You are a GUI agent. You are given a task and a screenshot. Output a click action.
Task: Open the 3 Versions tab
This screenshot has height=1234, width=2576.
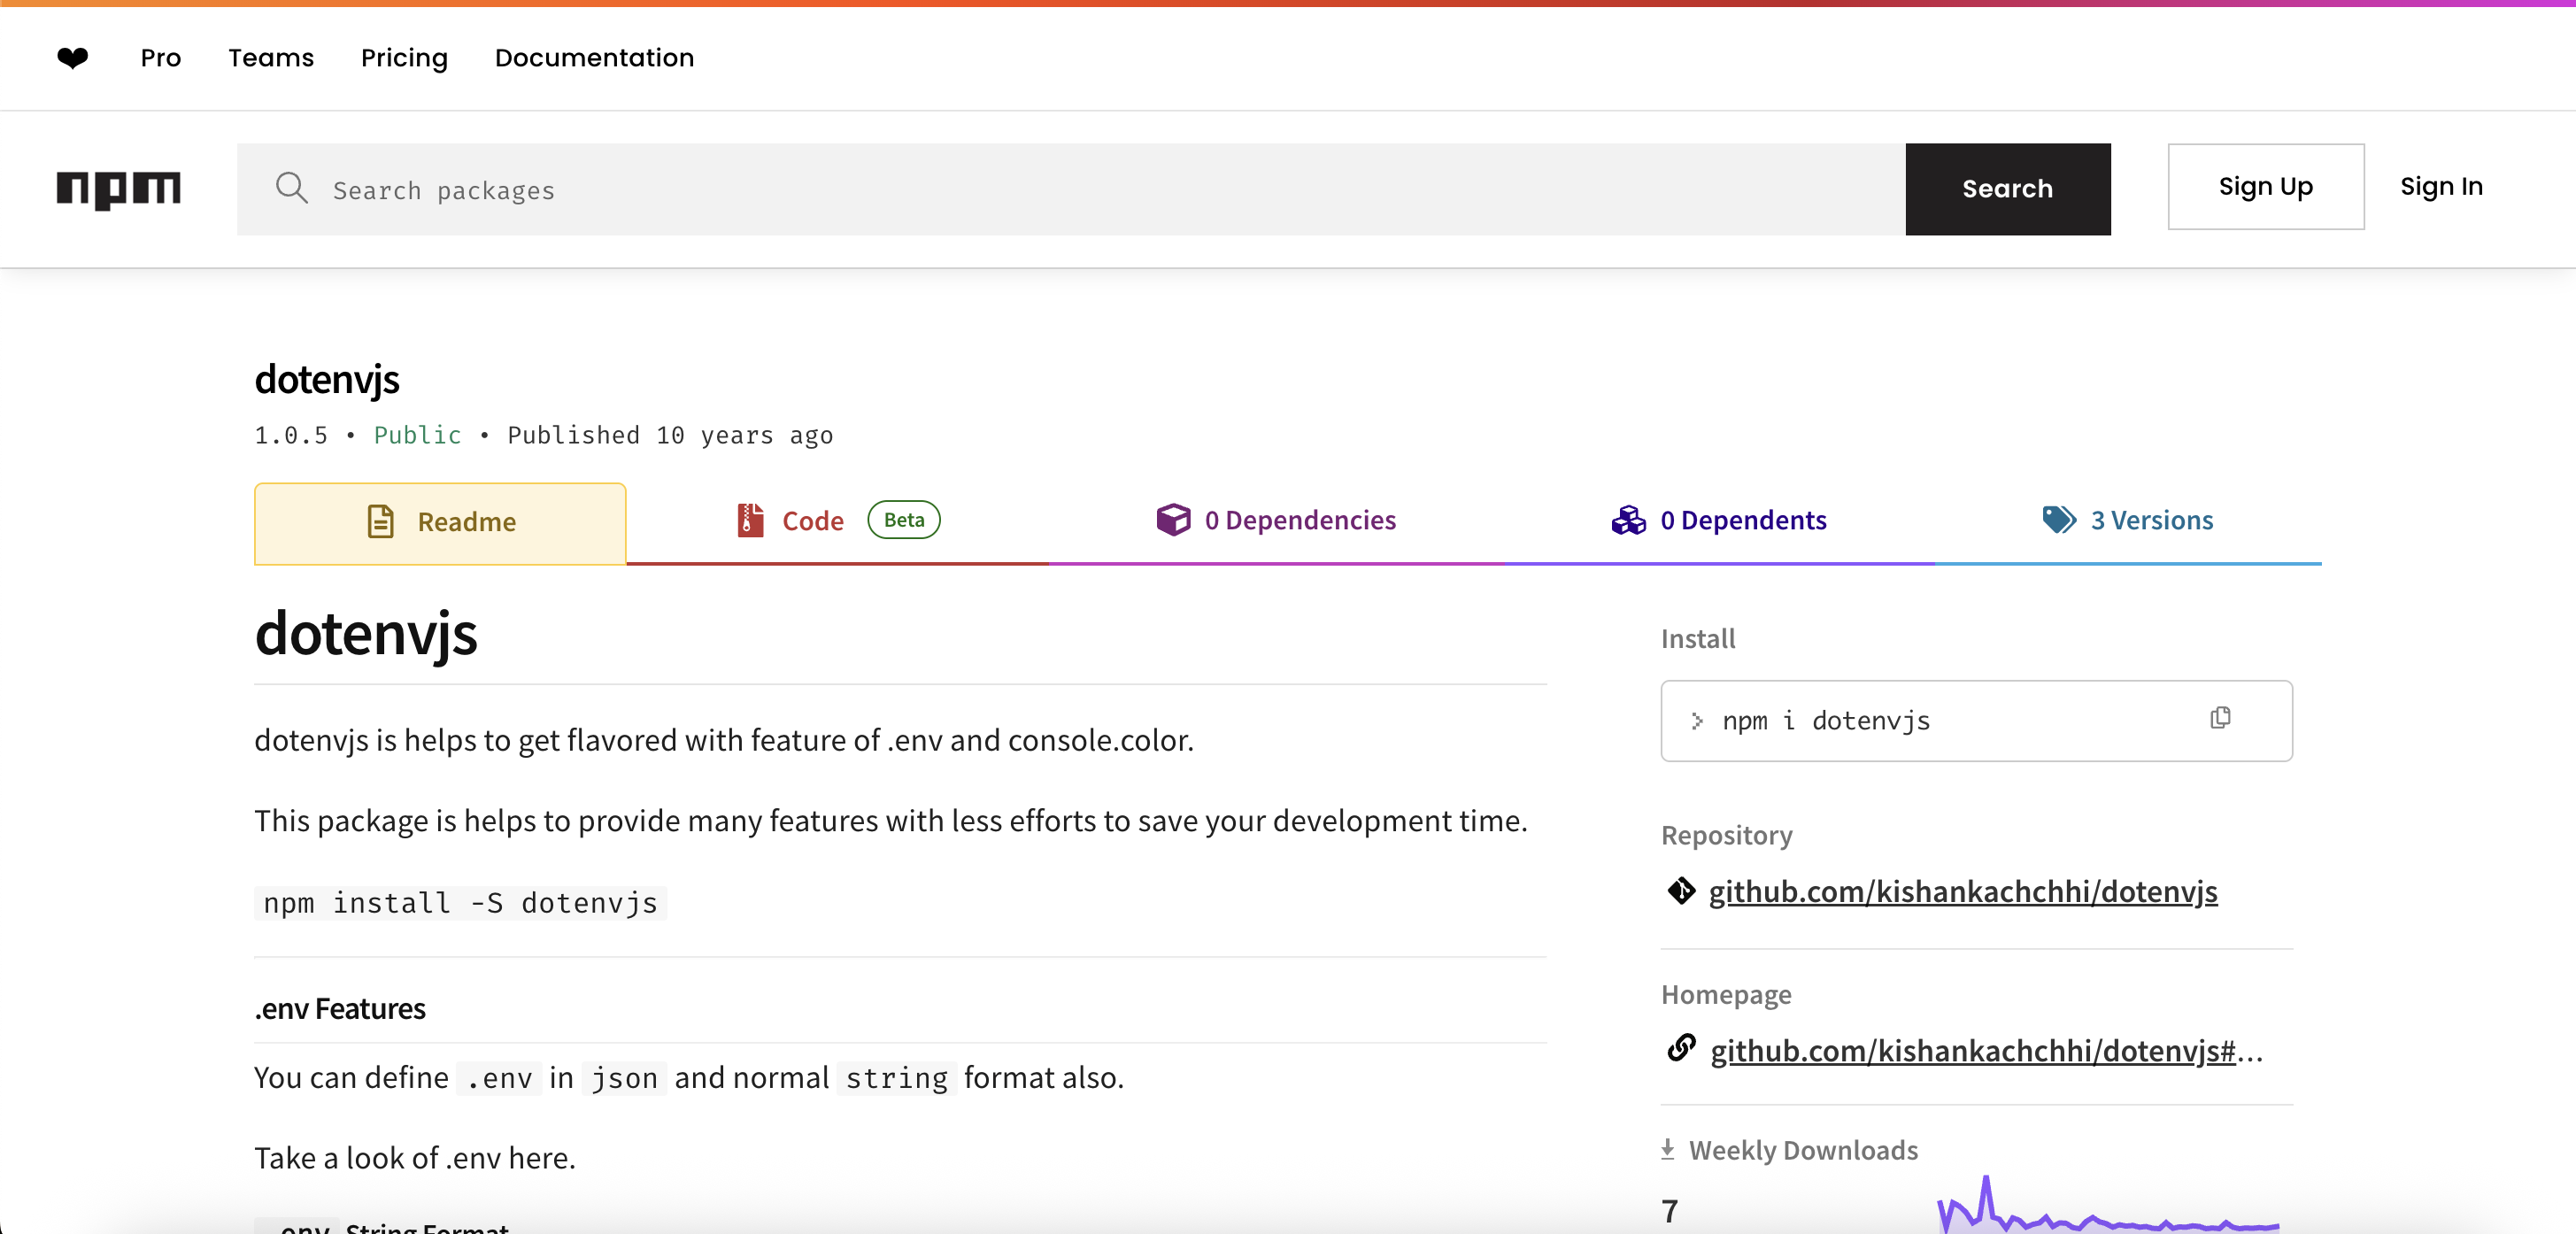[x=2152, y=519]
